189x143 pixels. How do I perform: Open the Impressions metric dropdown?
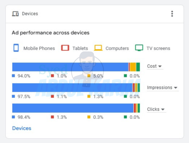click(162, 88)
